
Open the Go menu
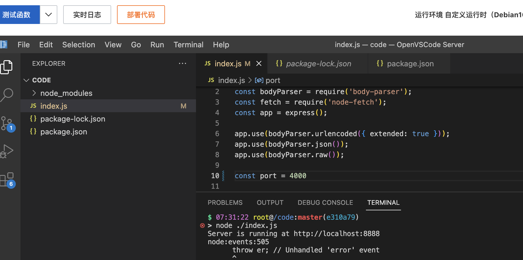tap(136, 45)
